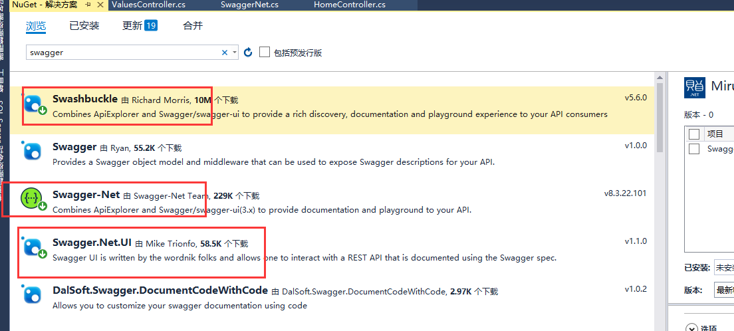This screenshot has height=331, width=734.
Task: Refresh the NuGet search results
Action: tap(248, 52)
